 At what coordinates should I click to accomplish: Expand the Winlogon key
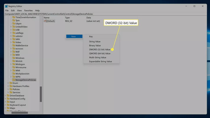point(11,64)
